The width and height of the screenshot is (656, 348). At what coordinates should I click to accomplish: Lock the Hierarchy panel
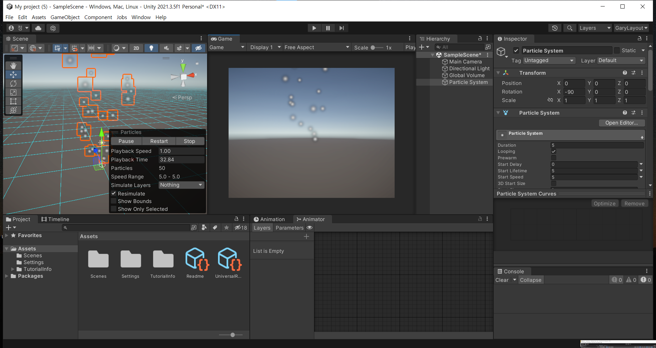[480, 39]
